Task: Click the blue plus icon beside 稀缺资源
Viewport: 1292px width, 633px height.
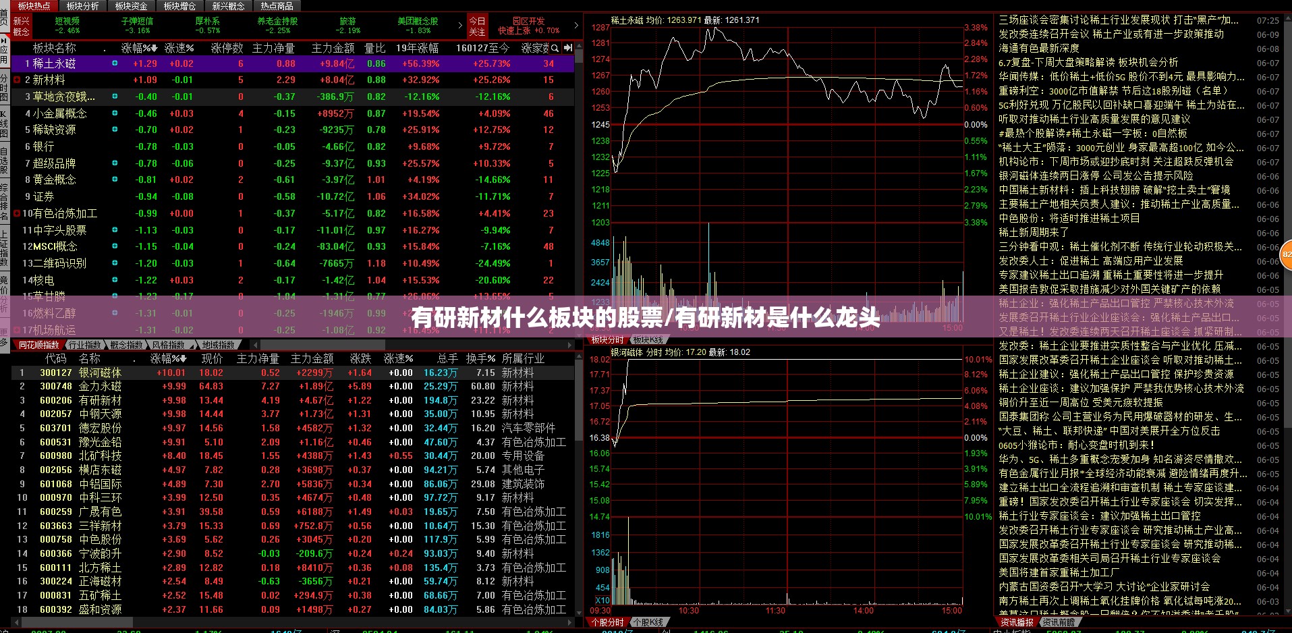Action: coord(115,130)
